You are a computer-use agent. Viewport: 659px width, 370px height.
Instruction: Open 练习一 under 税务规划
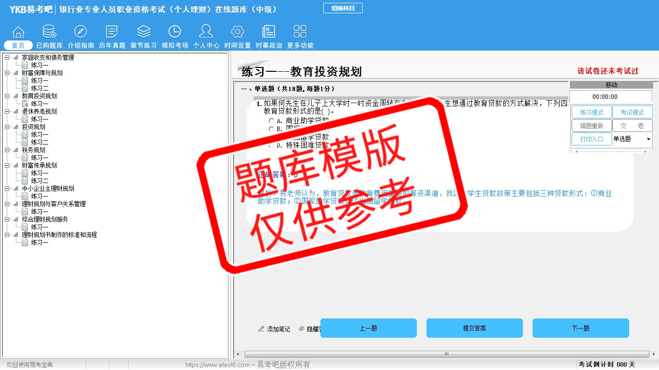click(x=40, y=158)
